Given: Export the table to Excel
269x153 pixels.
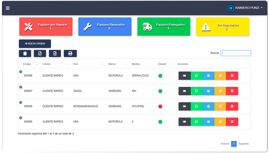Looking at the screenshot, I should (55, 53).
